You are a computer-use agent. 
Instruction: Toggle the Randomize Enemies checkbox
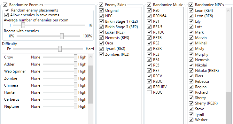pos(5,5)
